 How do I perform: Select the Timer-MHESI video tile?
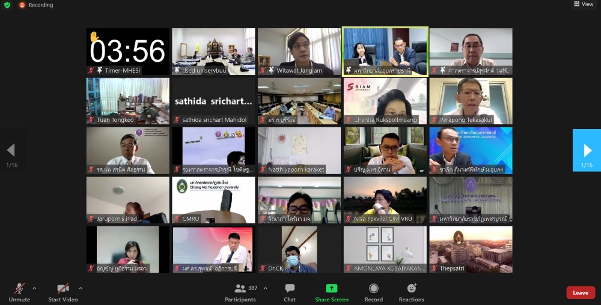127,52
